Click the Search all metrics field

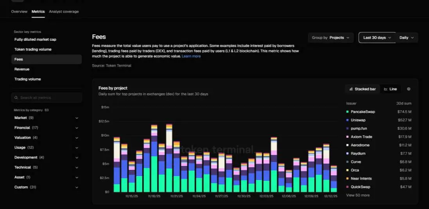pyautogui.click(x=47, y=97)
